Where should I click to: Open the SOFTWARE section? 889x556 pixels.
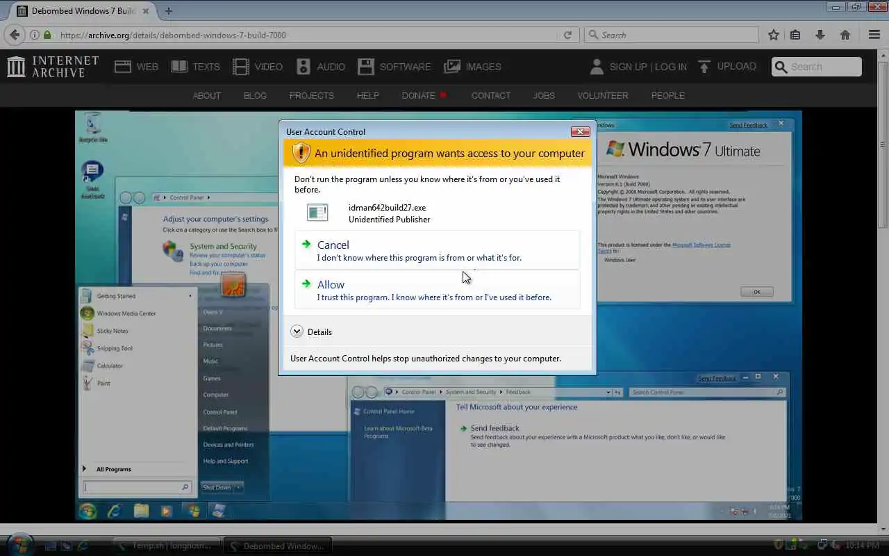pyautogui.click(x=394, y=67)
